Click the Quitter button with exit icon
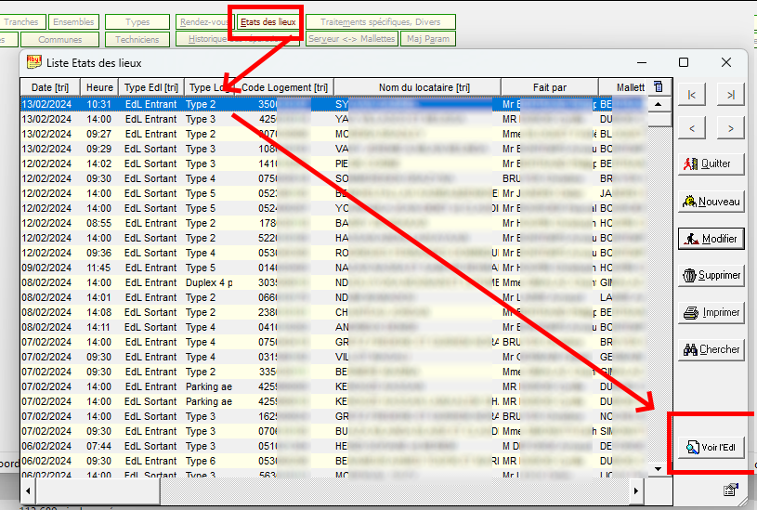 pos(711,163)
